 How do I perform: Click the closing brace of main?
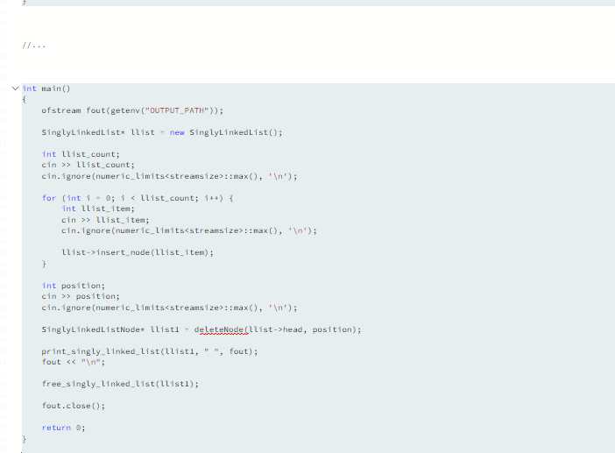coord(25,439)
